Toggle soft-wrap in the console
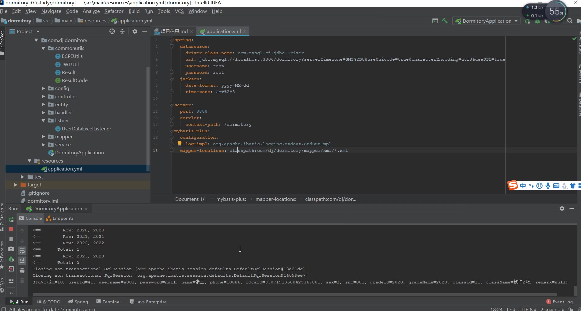 click(x=22, y=251)
